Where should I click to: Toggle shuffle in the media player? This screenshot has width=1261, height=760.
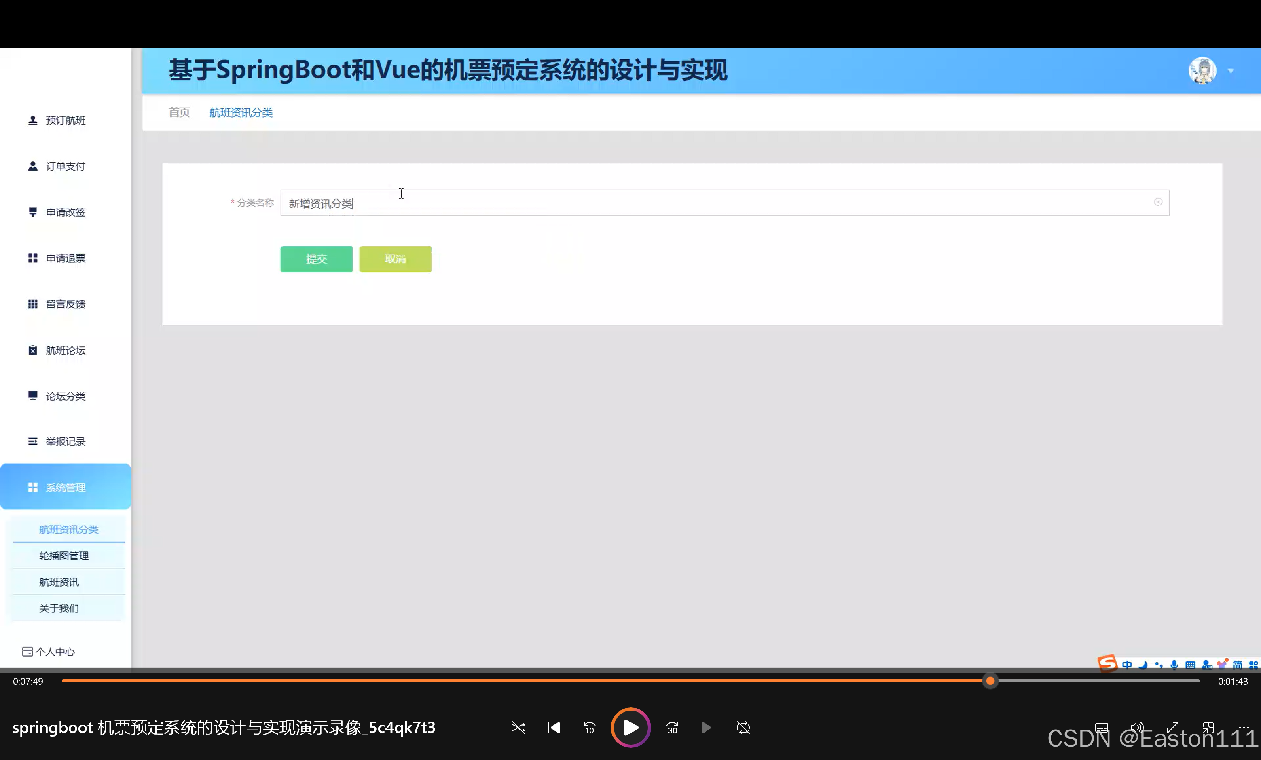[518, 727]
